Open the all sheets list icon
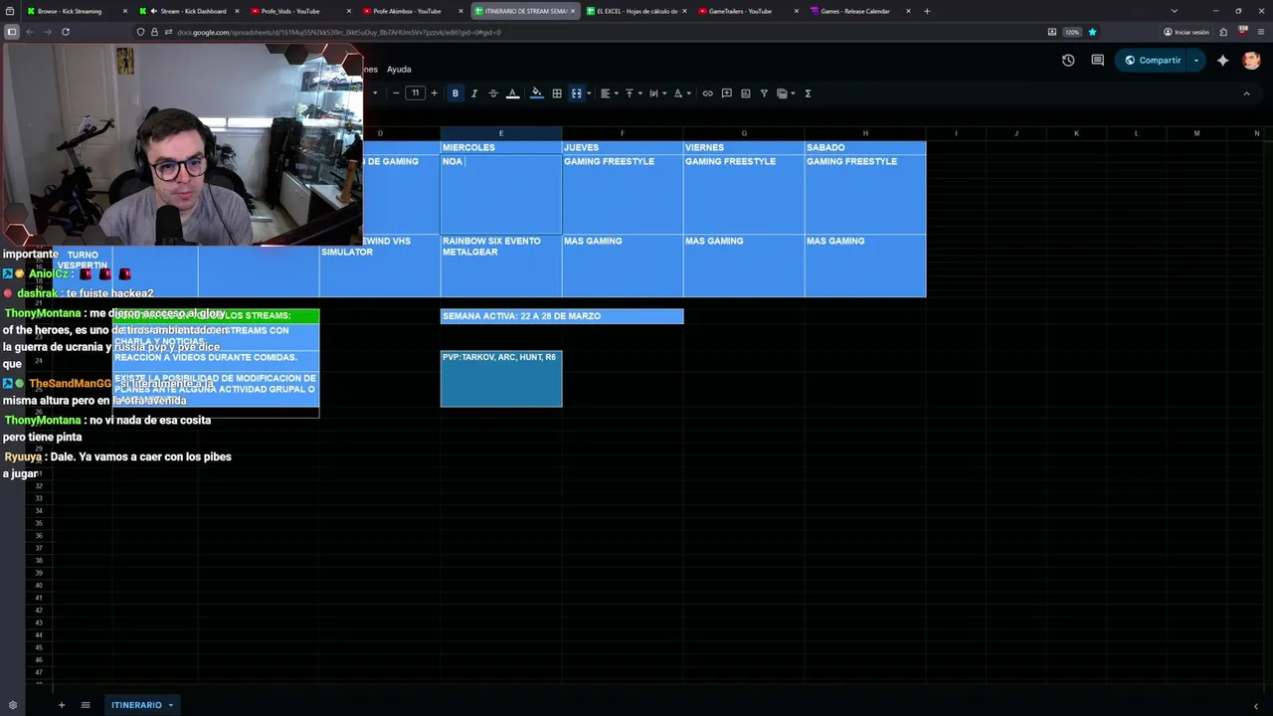The width and height of the screenshot is (1273, 716). pyautogui.click(x=86, y=705)
